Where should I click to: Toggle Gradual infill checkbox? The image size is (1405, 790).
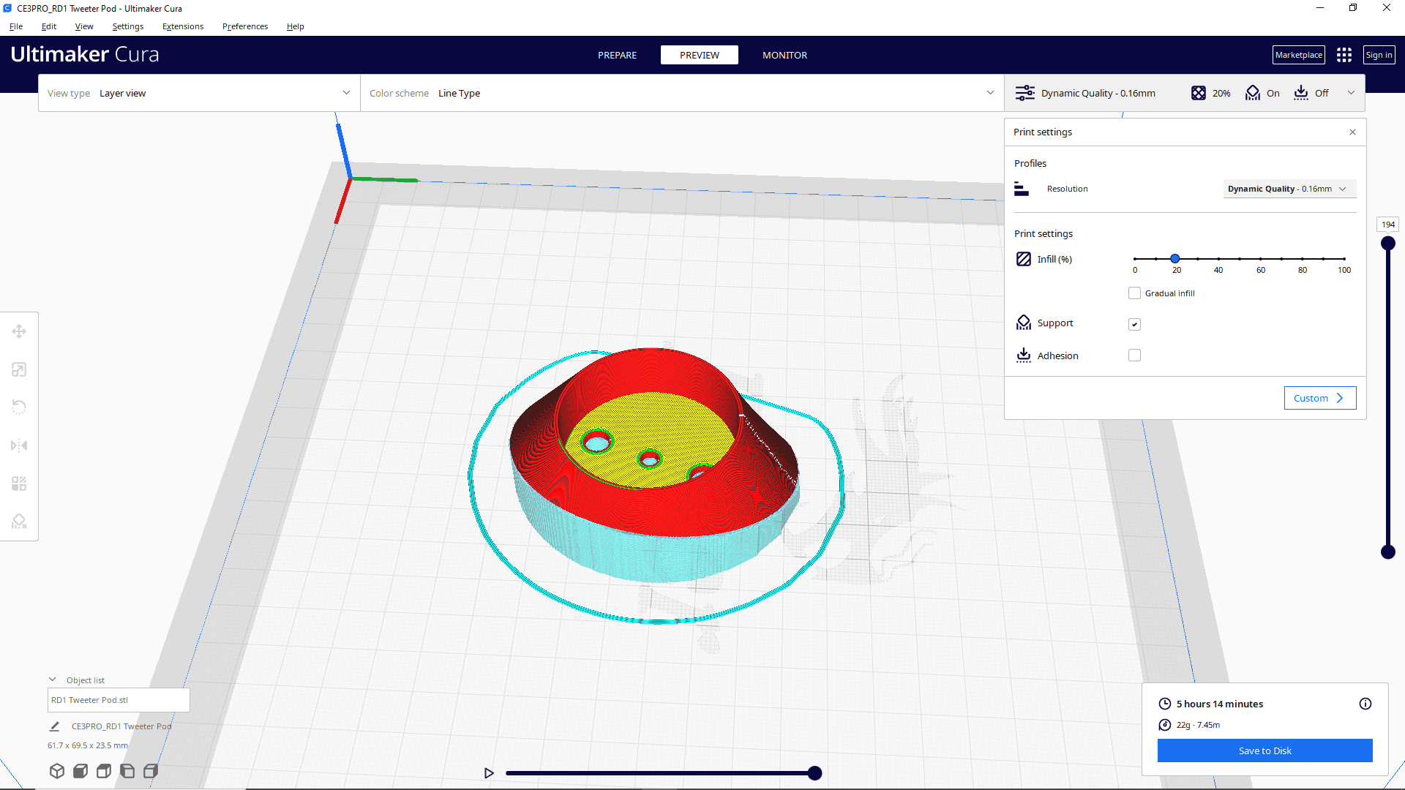click(x=1135, y=293)
